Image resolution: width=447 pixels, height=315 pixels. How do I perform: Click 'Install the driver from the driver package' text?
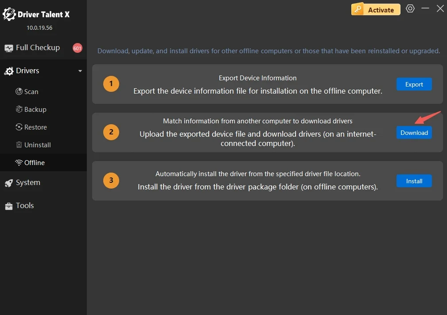(258, 187)
